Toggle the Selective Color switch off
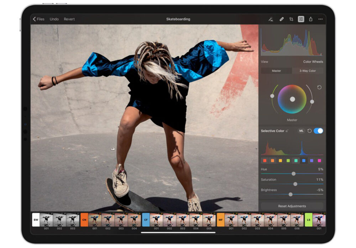The width and height of the screenshot is (356, 248). (319, 131)
